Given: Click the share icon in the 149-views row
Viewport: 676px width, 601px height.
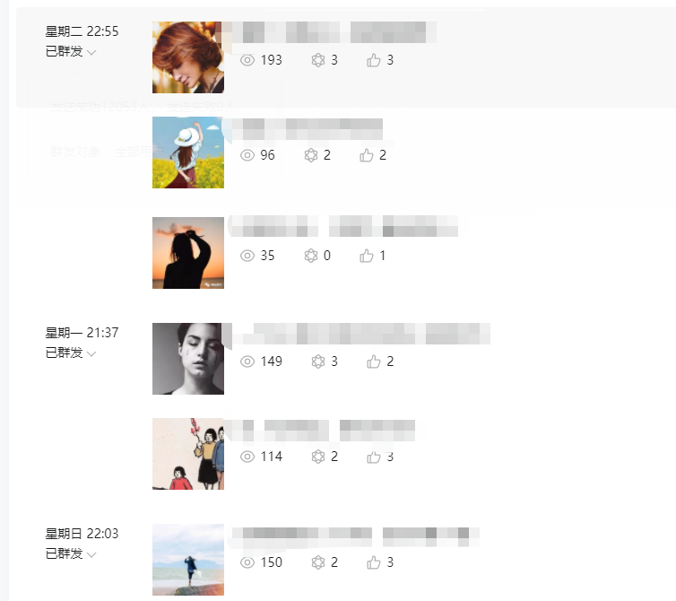Looking at the screenshot, I should coord(317,361).
